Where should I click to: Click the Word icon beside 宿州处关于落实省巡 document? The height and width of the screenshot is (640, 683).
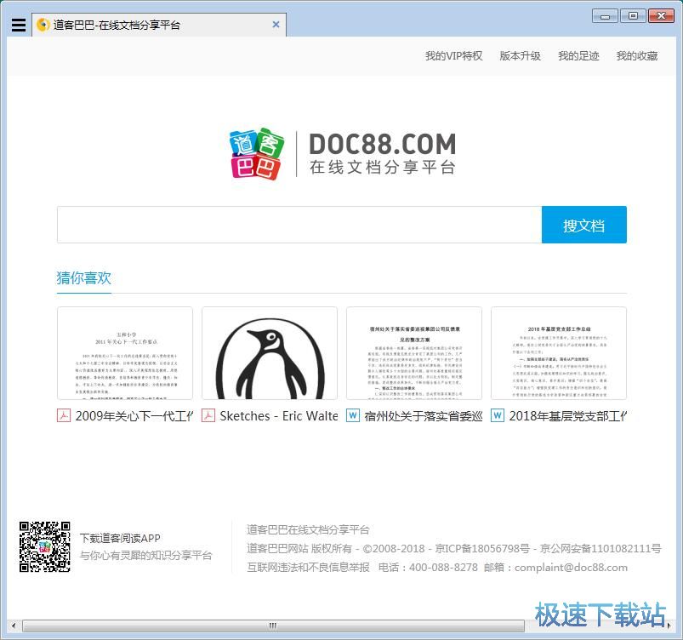(x=352, y=416)
